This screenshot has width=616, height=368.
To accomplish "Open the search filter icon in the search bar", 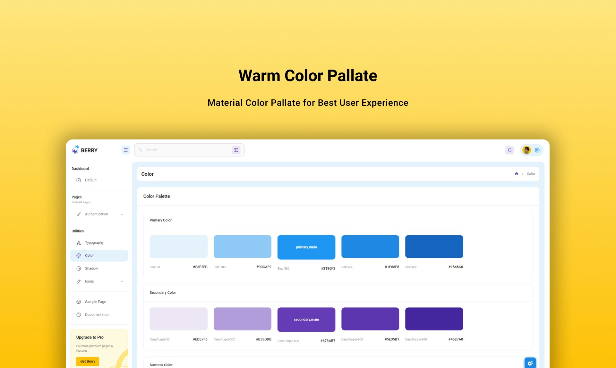I will pyautogui.click(x=236, y=150).
